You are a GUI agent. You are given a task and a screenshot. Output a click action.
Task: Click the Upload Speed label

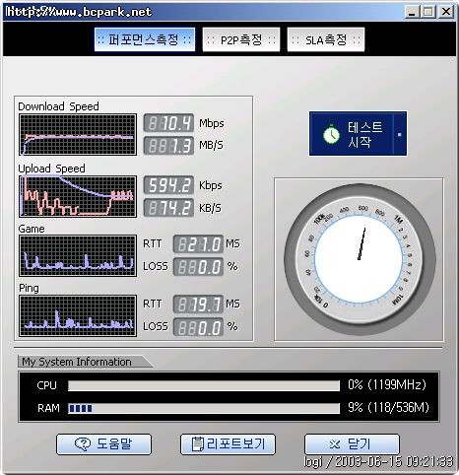coord(51,169)
